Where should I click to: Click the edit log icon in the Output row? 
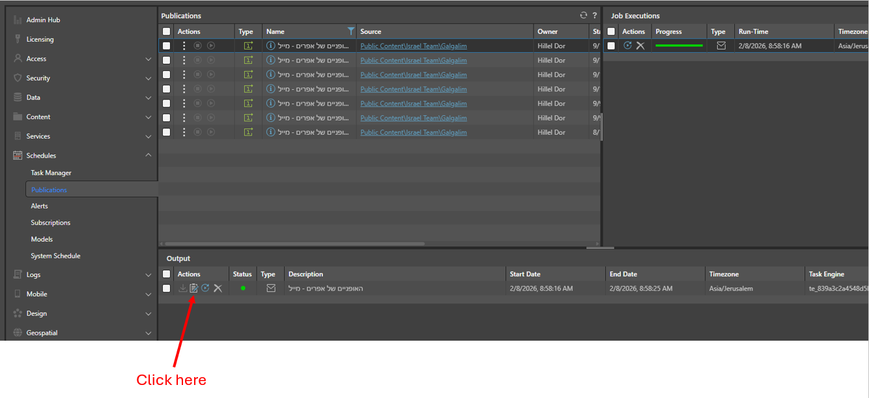coord(193,288)
